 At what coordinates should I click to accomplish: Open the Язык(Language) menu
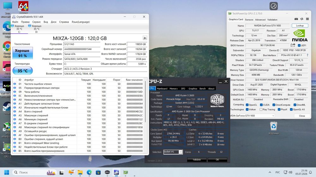[81, 22]
